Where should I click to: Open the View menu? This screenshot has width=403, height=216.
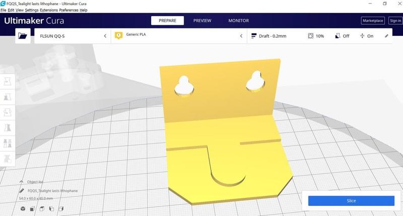20,10
